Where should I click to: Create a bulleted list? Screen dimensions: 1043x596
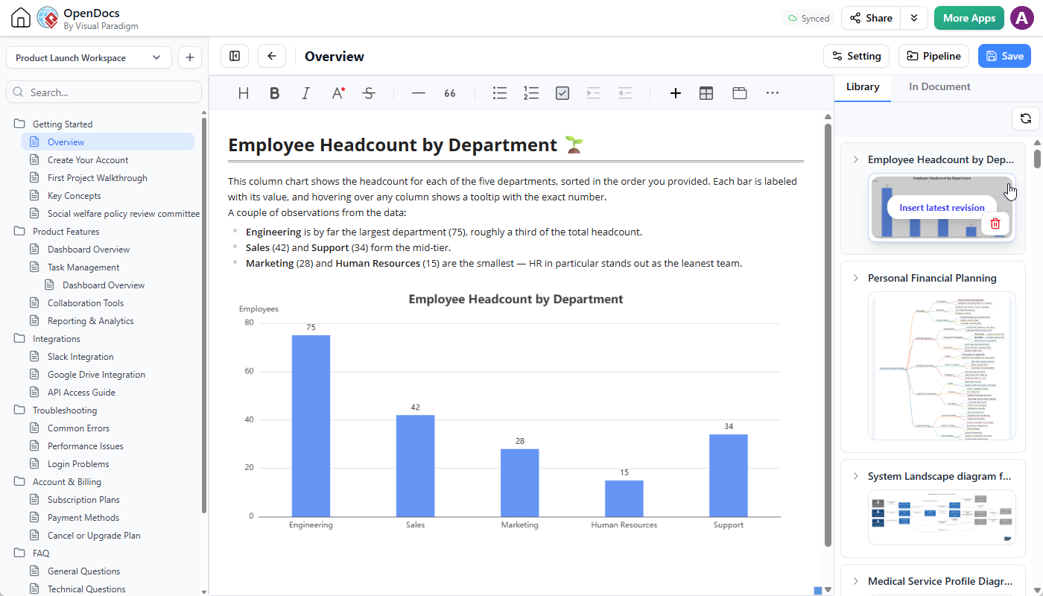coord(500,93)
